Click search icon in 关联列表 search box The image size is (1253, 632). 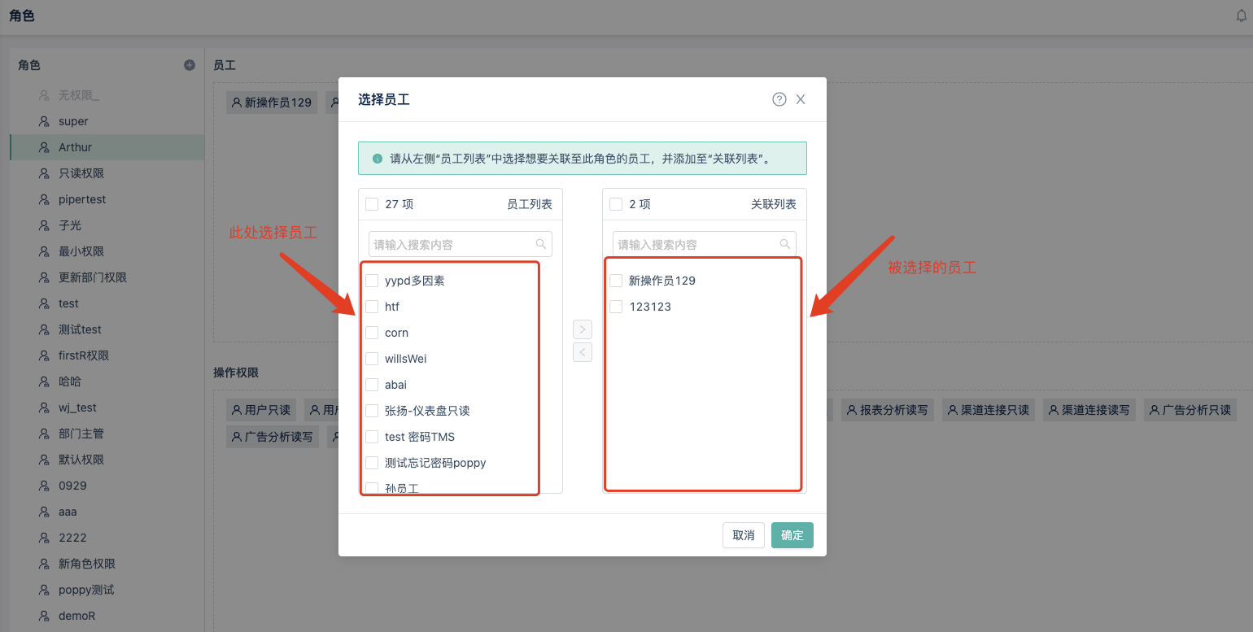785,244
